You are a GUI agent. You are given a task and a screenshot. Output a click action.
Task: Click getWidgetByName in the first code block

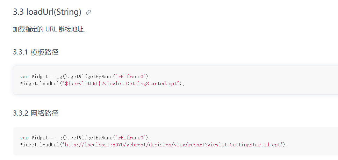[91, 77]
